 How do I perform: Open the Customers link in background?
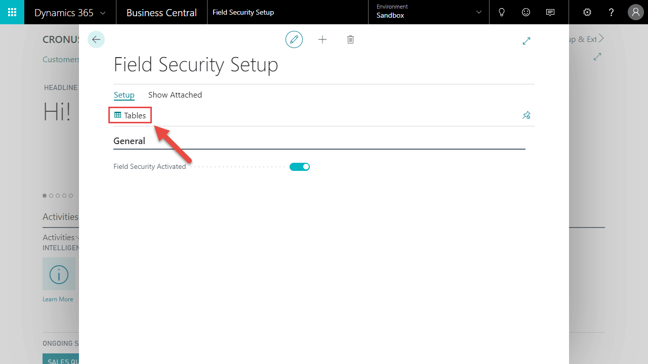click(x=61, y=60)
